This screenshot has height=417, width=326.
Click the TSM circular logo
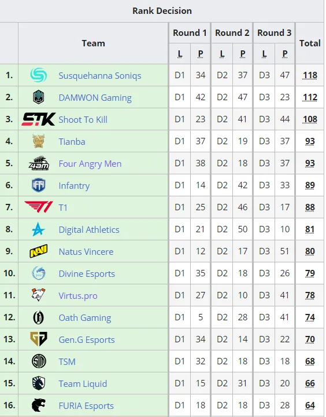(39, 361)
